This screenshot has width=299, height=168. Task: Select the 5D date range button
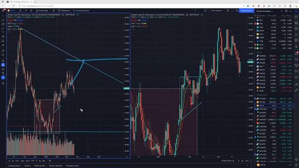13,161
